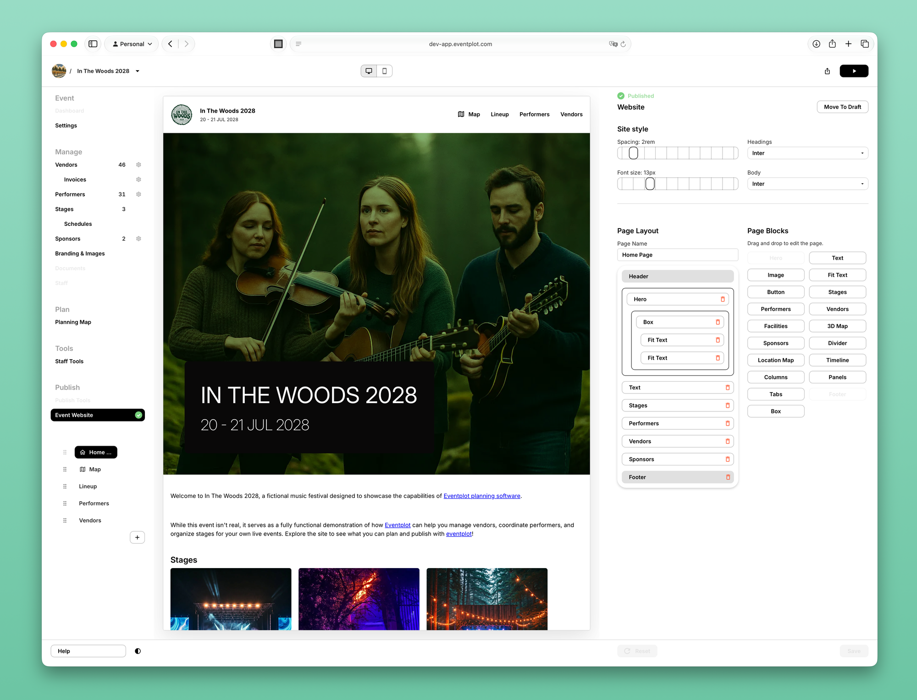Adjust the Font size slider
This screenshot has width=917, height=700.
677,184
